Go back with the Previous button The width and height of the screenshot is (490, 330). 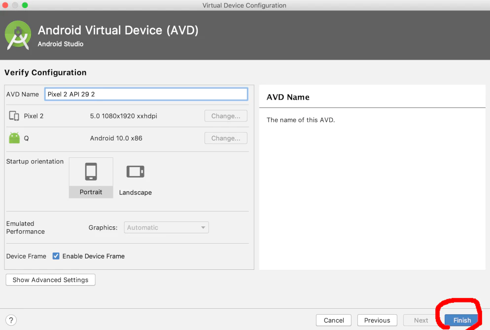coord(377,320)
